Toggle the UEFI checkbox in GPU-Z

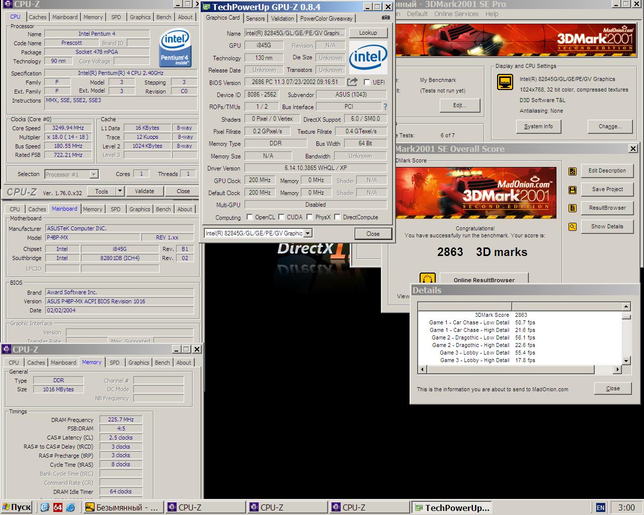tap(367, 82)
